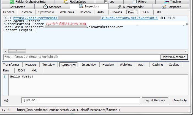The height and width of the screenshot is (115, 193).
Task: Focus the Find text field
Action: (82, 57)
